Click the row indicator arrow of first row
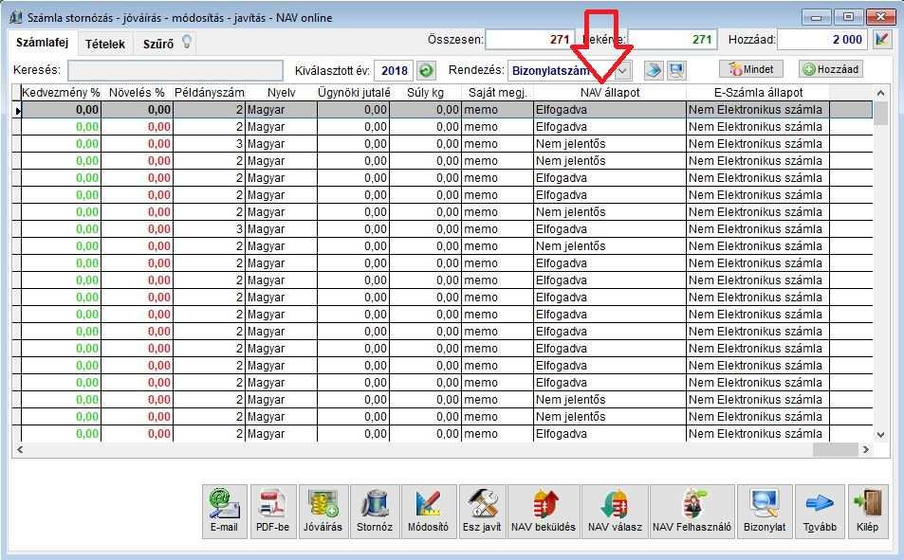This screenshot has width=904, height=560. click(x=17, y=110)
